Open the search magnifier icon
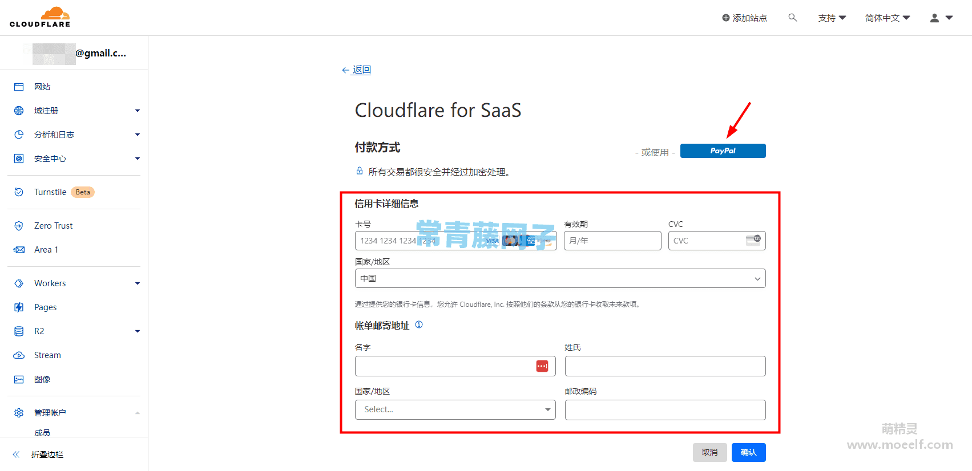 (x=793, y=18)
